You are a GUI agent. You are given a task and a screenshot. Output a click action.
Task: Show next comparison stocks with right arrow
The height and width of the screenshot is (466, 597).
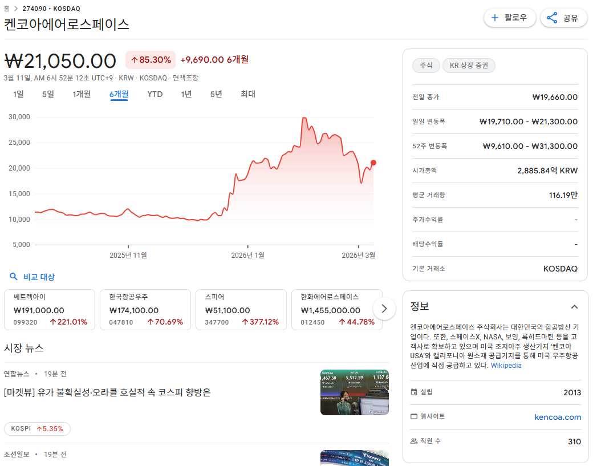tap(384, 309)
